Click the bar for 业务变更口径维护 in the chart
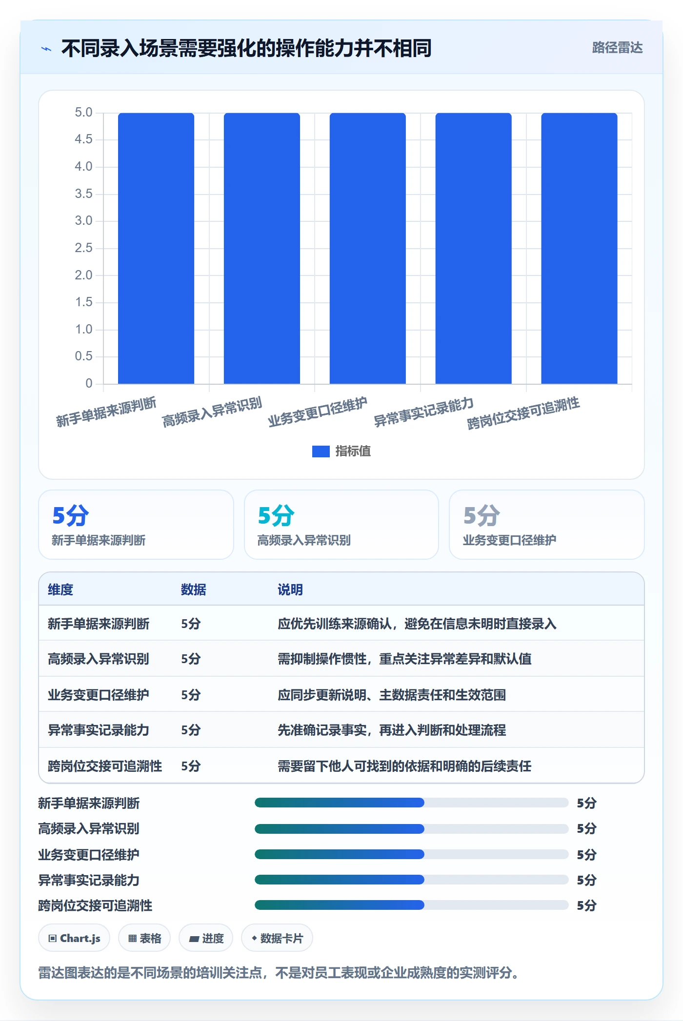This screenshot has width=683, height=1021. point(368,248)
